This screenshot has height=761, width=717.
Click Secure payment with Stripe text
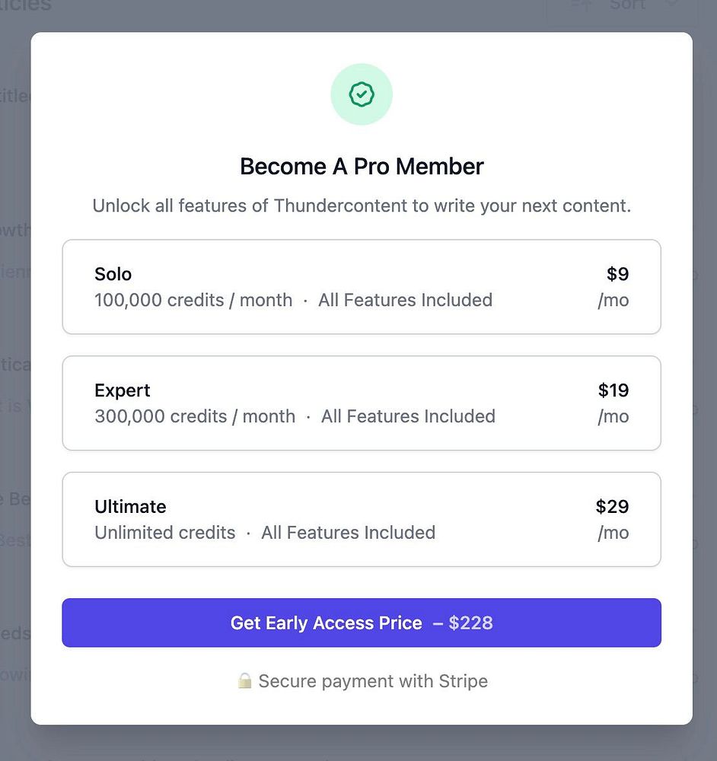[x=373, y=681]
